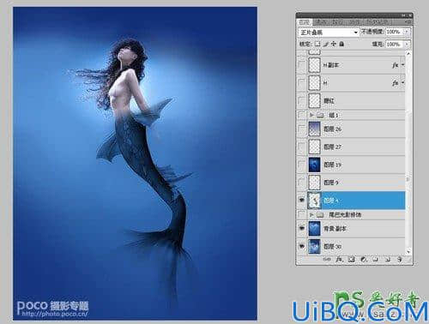This screenshot has width=429, height=324.
Task: Hide layer 图层 30 via its eye
Action: click(x=301, y=246)
